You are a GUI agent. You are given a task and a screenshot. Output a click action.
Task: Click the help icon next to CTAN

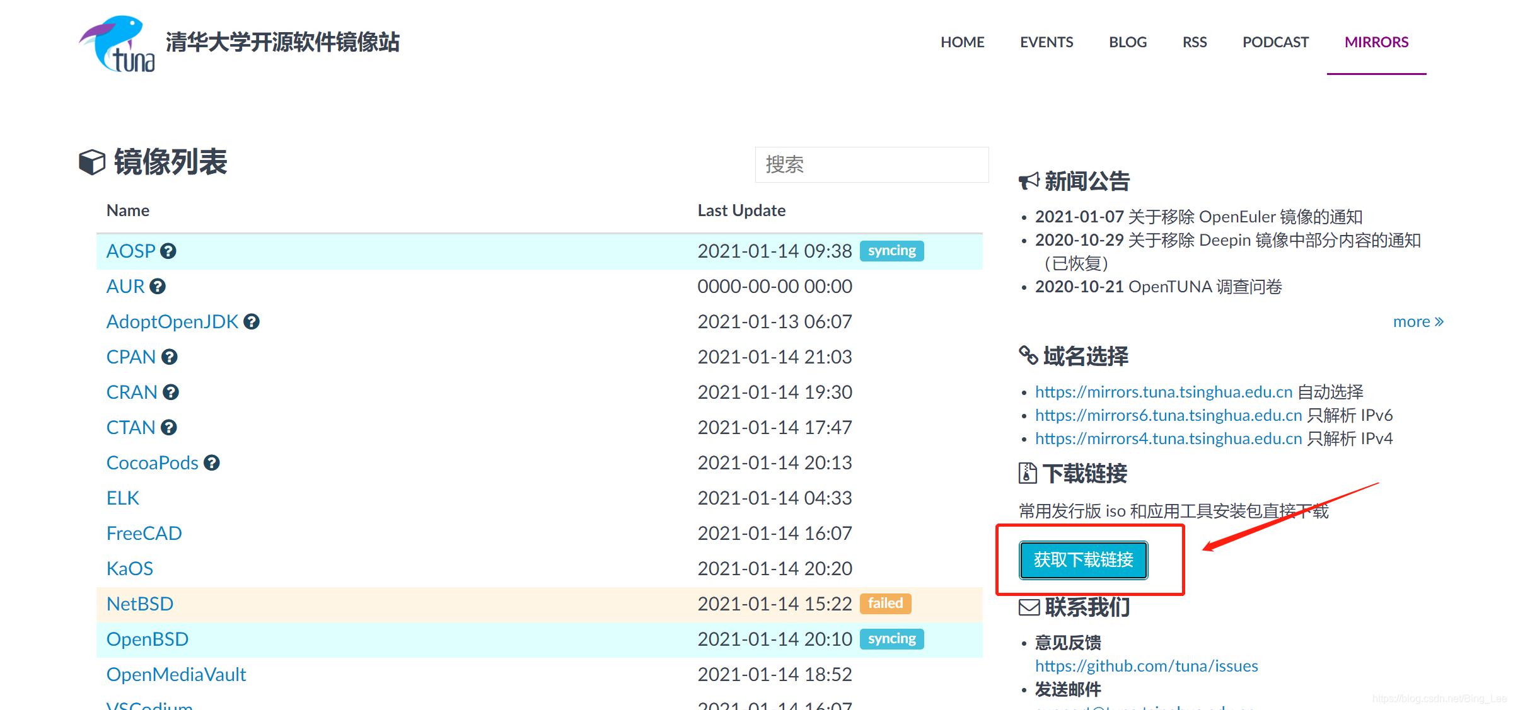168,428
